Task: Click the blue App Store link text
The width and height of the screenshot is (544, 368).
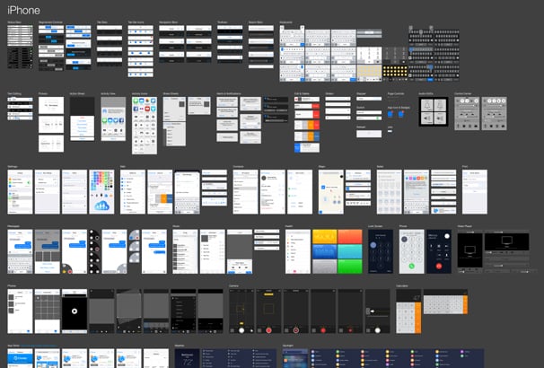Action: click(39, 346)
